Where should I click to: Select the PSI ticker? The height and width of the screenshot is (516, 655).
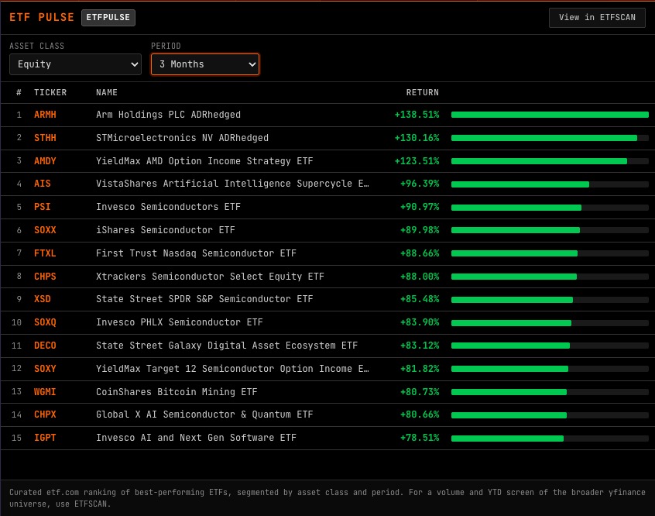click(x=42, y=207)
